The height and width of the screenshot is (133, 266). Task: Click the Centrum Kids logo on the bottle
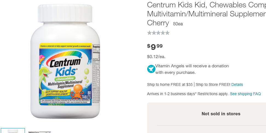pos(64,66)
